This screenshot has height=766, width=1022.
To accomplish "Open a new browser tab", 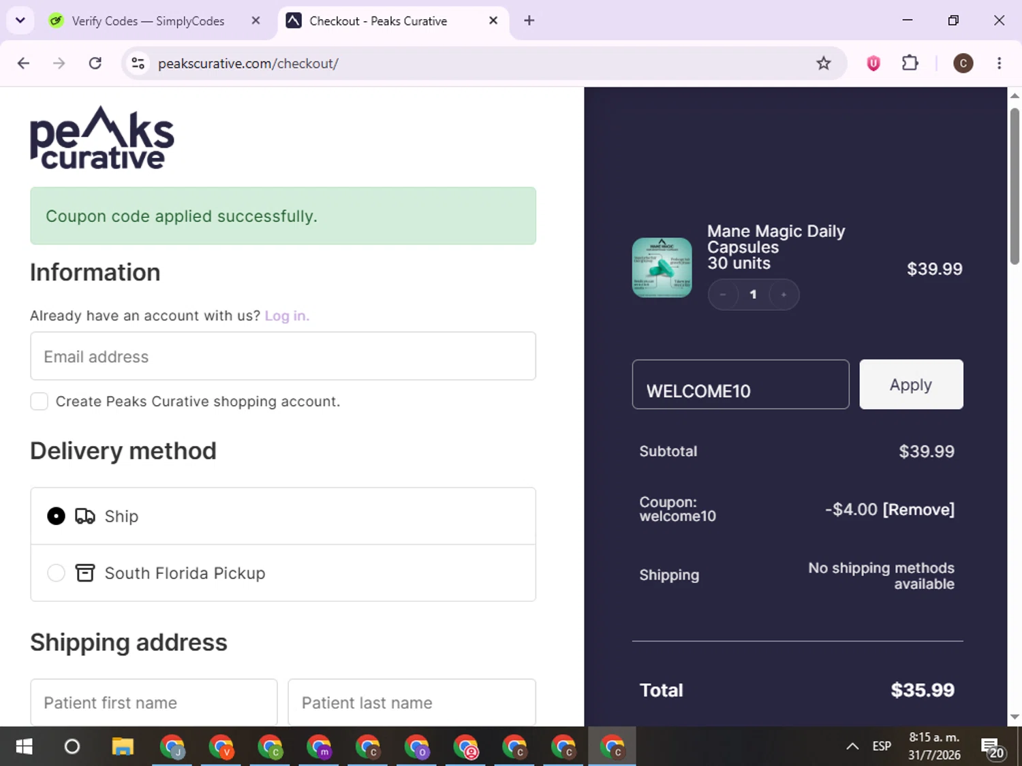I will 529,20.
